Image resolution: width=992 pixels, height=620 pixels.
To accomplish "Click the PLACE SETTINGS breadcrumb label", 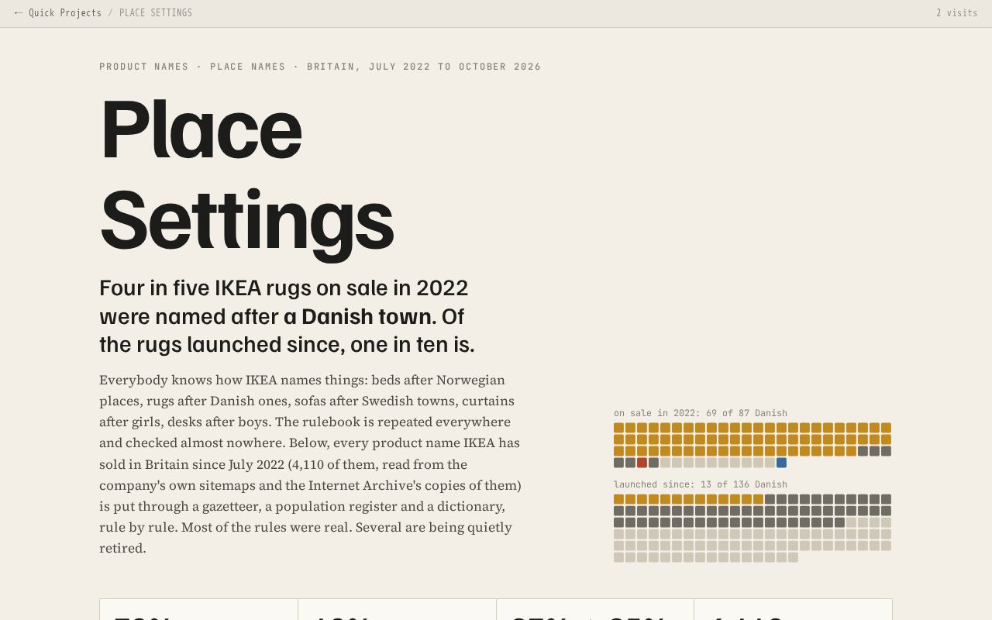I will (156, 13).
